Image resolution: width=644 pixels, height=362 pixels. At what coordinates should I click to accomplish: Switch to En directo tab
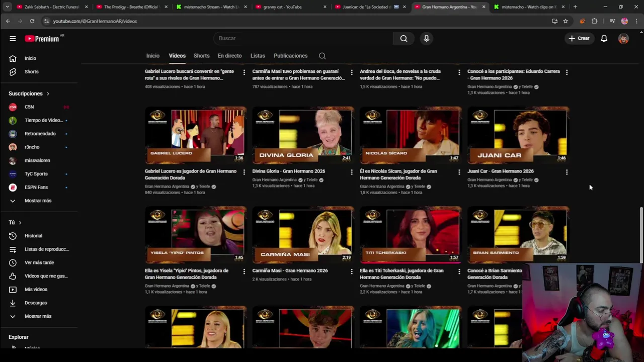[229, 56]
